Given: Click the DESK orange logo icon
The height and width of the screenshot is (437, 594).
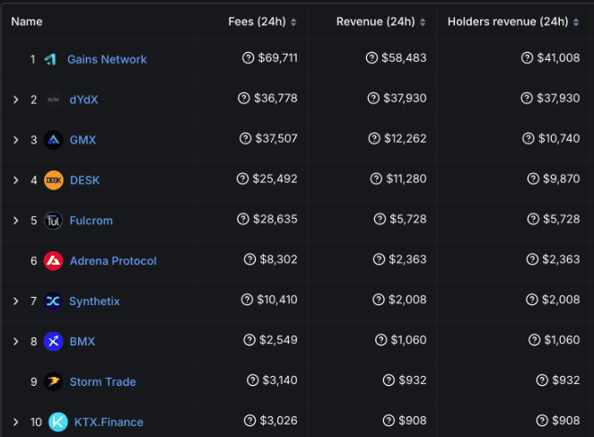Looking at the screenshot, I should [x=54, y=180].
